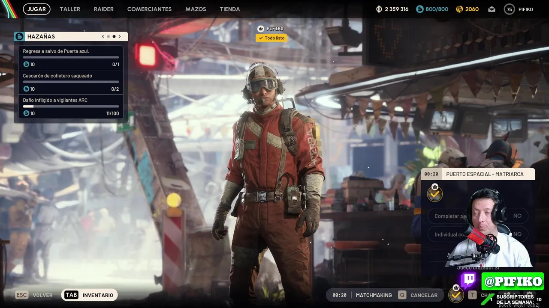The width and height of the screenshot is (549, 308).
Task: Open the TALLER tab
Action: pos(70,9)
